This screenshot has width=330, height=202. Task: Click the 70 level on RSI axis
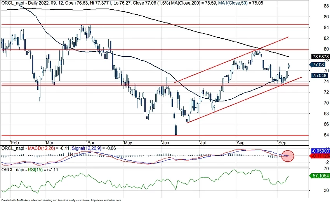pos(327,169)
